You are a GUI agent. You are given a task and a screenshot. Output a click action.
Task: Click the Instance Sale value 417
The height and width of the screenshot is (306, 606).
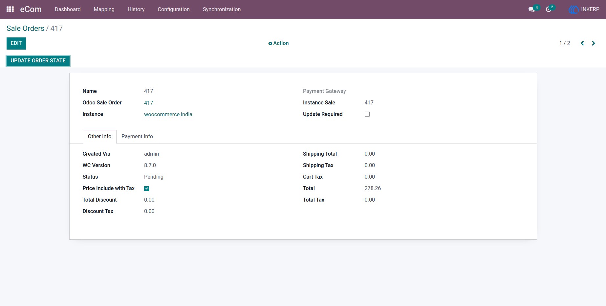[x=369, y=103]
